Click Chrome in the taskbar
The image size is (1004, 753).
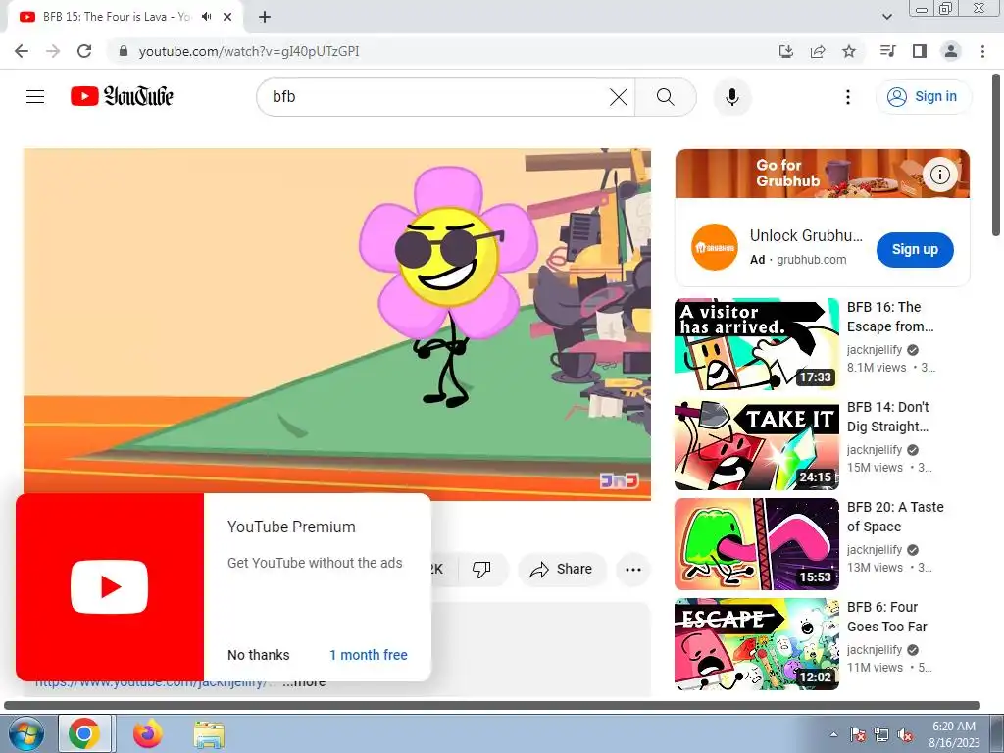(x=85, y=733)
